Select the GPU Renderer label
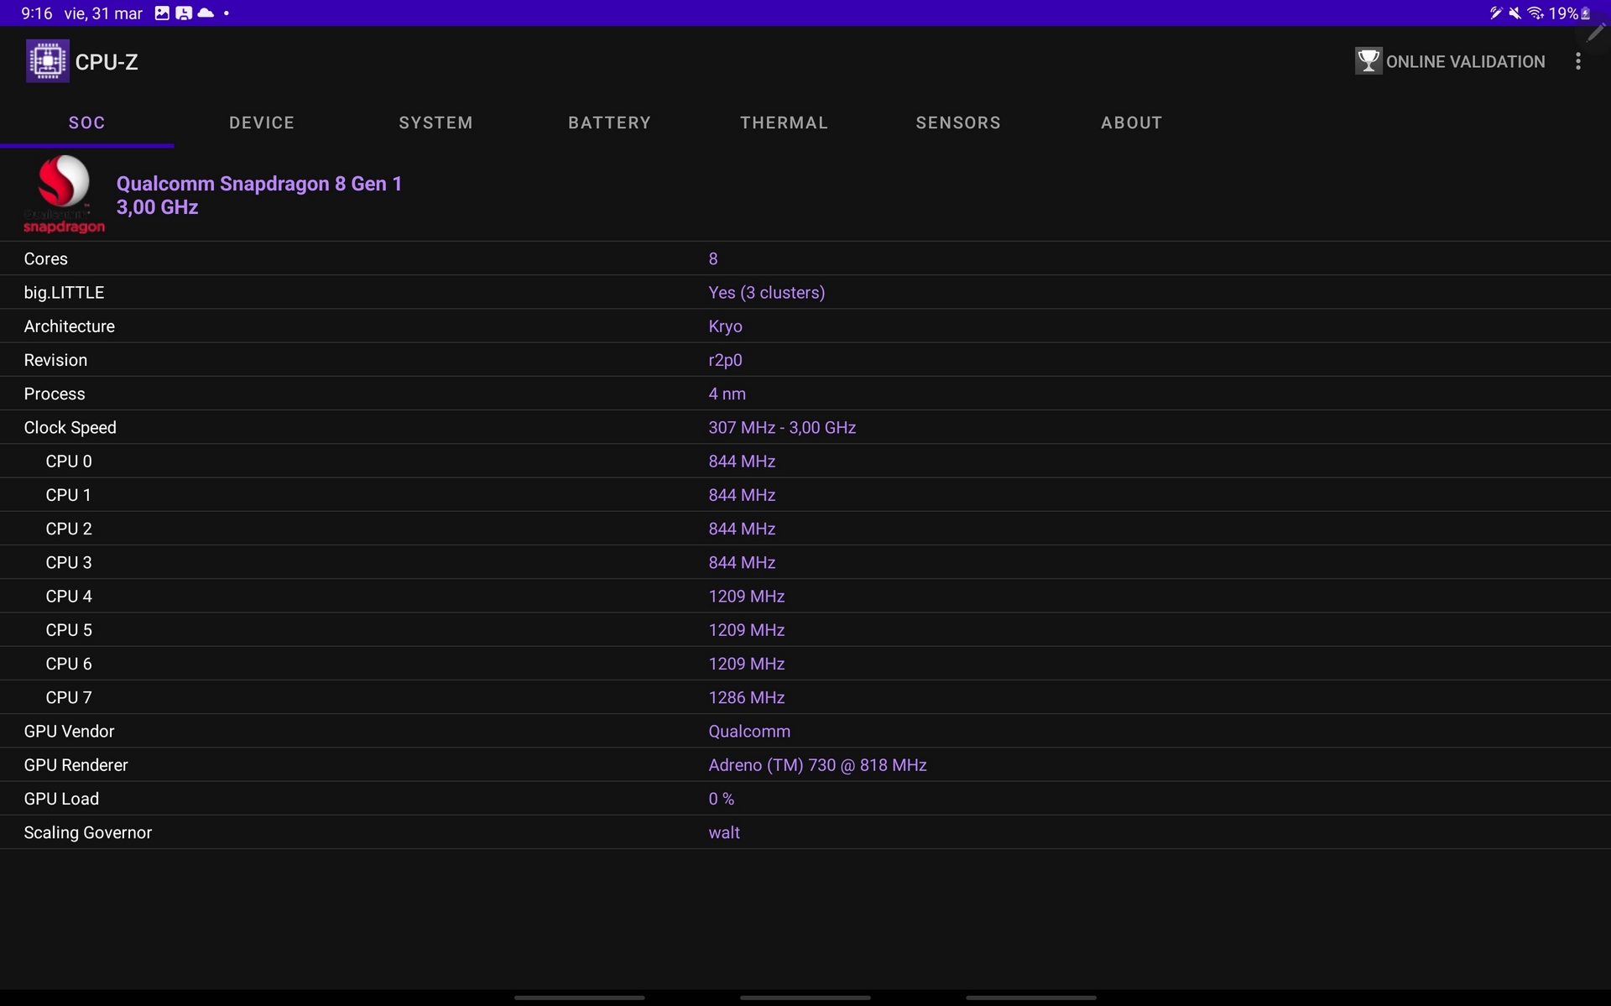The image size is (1611, 1006). pyautogui.click(x=76, y=765)
